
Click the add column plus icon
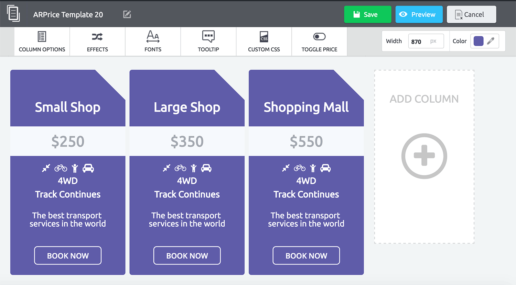pyautogui.click(x=424, y=156)
